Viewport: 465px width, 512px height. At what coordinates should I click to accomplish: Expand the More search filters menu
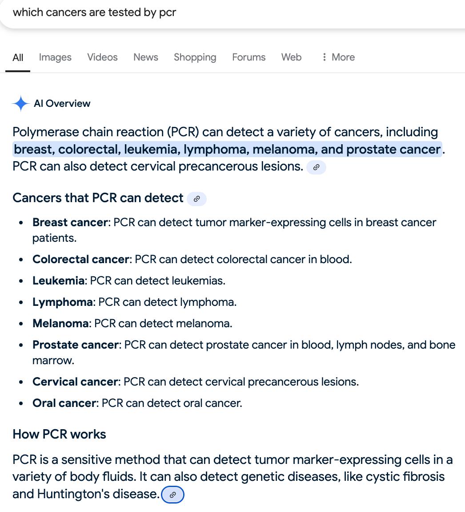(x=338, y=57)
